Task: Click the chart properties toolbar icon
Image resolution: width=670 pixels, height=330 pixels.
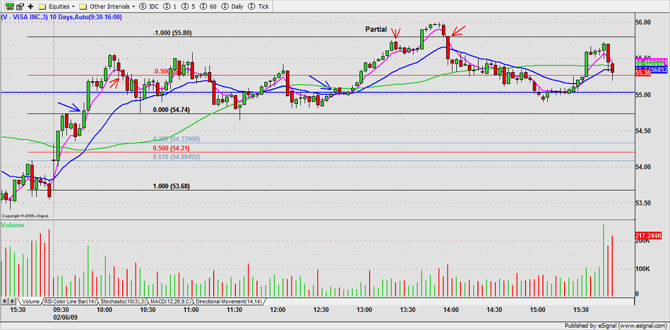Action: pyautogui.click(x=20, y=7)
